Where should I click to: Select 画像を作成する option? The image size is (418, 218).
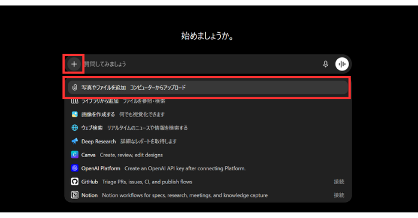point(208,114)
